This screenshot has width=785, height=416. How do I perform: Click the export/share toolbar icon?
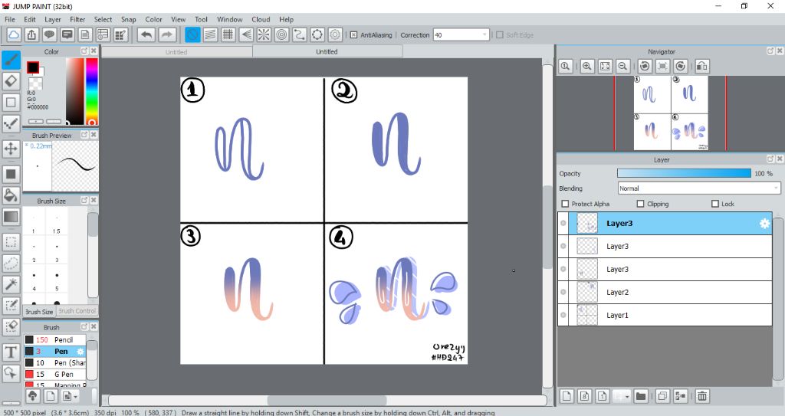(31, 34)
